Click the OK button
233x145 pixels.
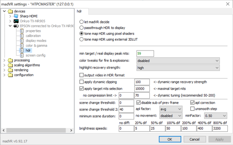[x=170, y=139]
